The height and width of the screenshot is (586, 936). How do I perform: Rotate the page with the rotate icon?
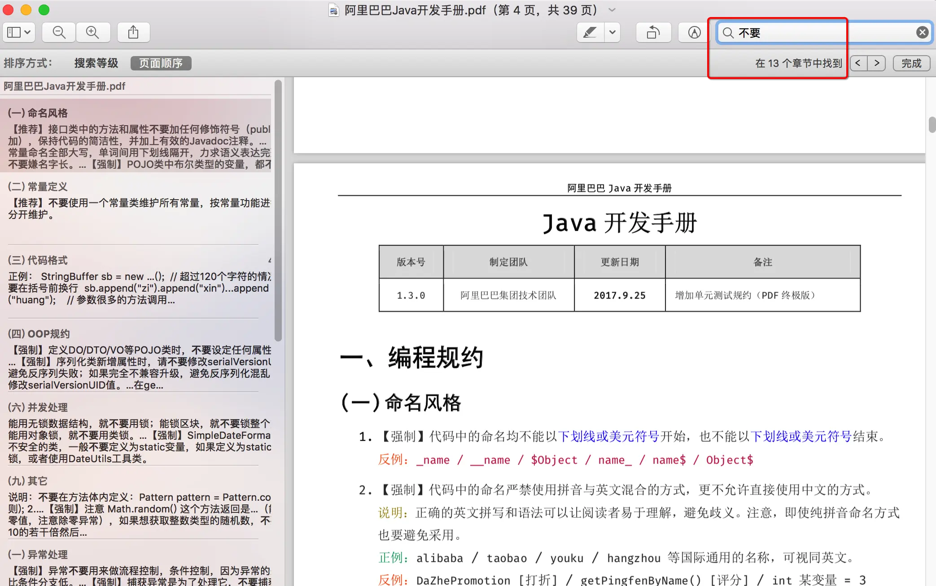pos(653,32)
